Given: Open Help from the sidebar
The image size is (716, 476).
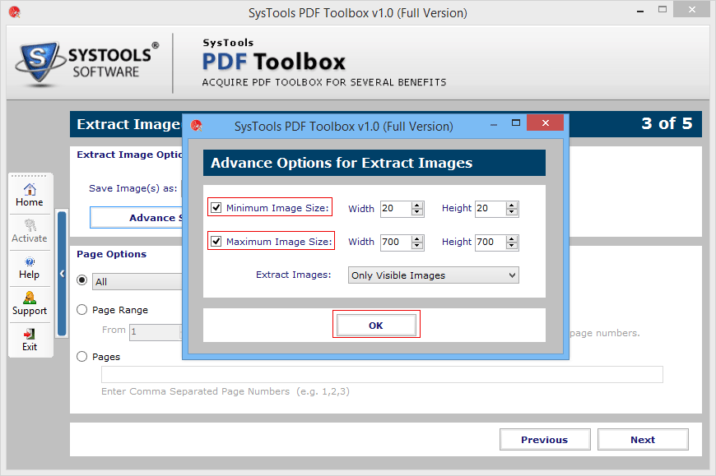Looking at the screenshot, I should tap(30, 268).
